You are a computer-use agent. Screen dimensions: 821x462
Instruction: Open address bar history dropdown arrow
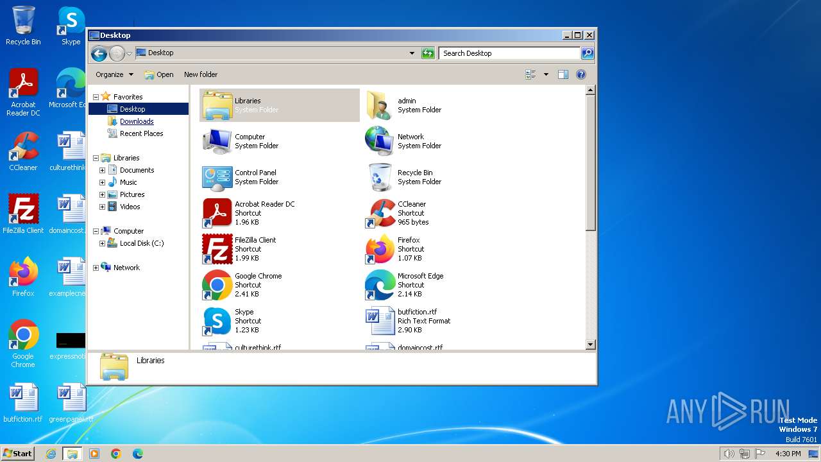[x=412, y=53]
